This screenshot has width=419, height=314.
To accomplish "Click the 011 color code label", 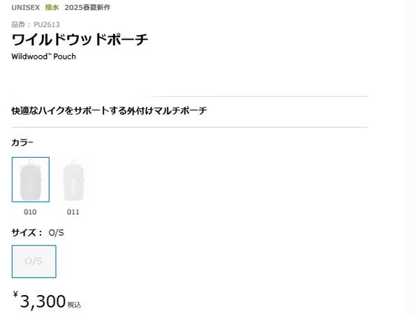I will coord(73,211).
